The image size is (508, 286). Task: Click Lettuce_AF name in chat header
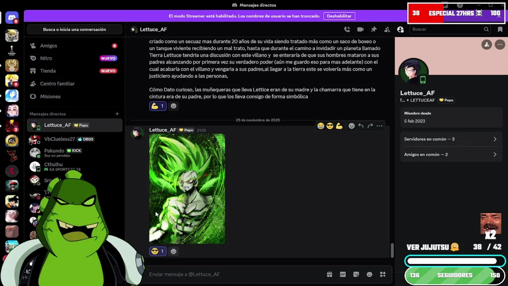(153, 29)
